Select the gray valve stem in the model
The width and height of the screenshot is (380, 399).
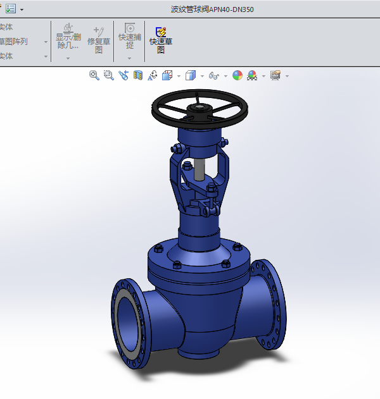coord(199,169)
